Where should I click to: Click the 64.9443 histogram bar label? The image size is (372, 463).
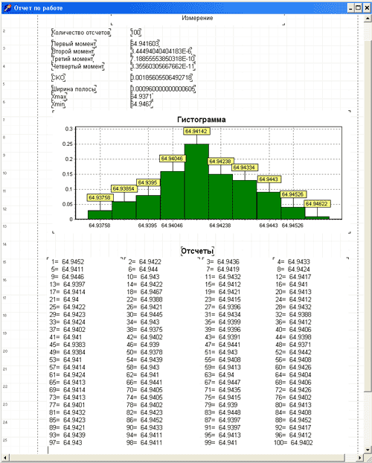269,179
